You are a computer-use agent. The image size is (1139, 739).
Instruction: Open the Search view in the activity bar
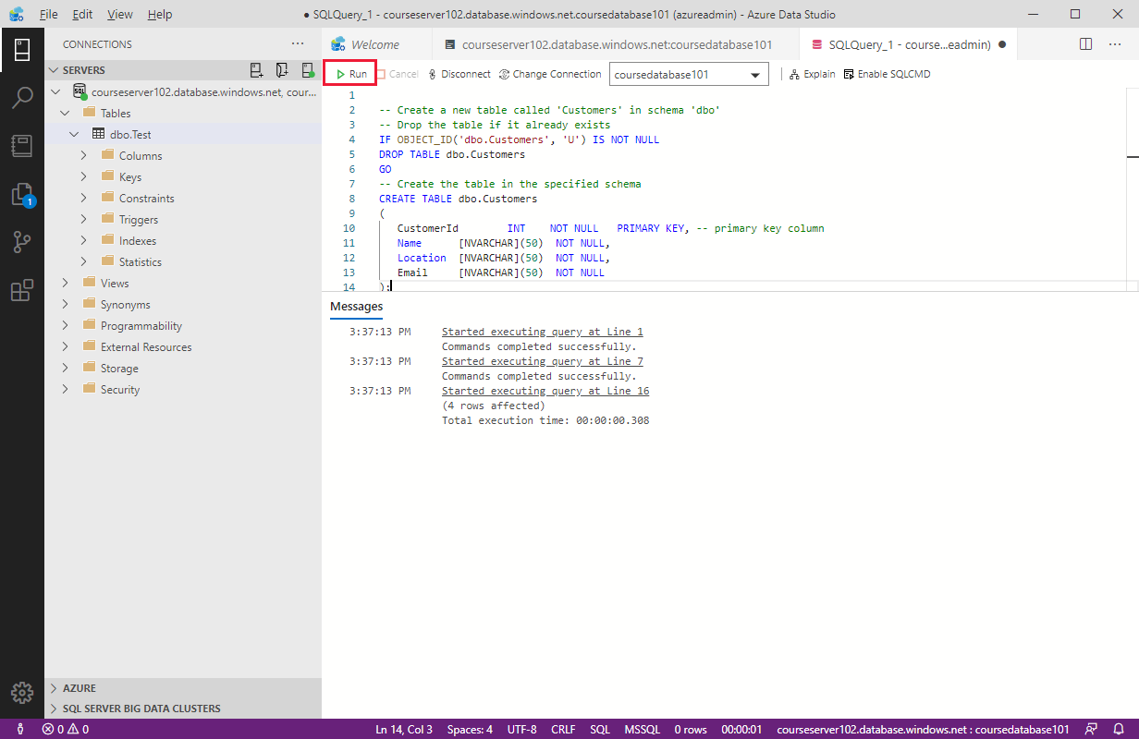coord(22,99)
